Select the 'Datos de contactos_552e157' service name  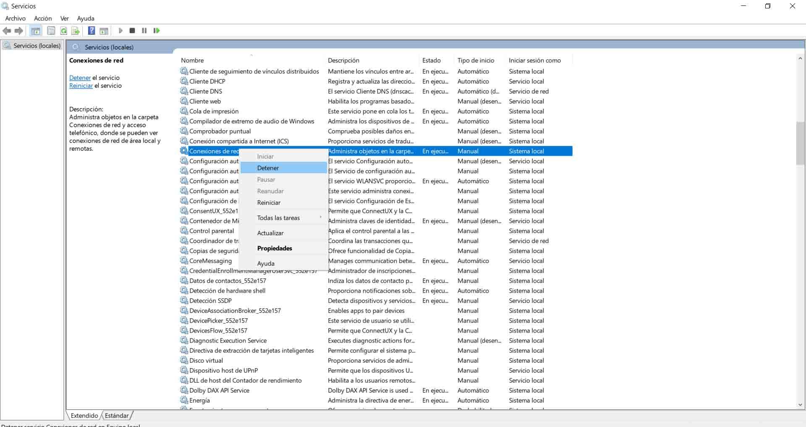(x=228, y=280)
